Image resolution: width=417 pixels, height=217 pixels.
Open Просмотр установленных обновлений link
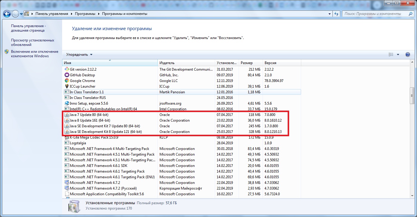33,42
